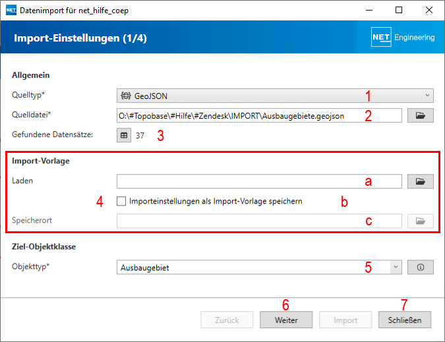
Task: Expand the Objekttyp Ausbaugebiet dropdown arrow
Action: [x=396, y=267]
